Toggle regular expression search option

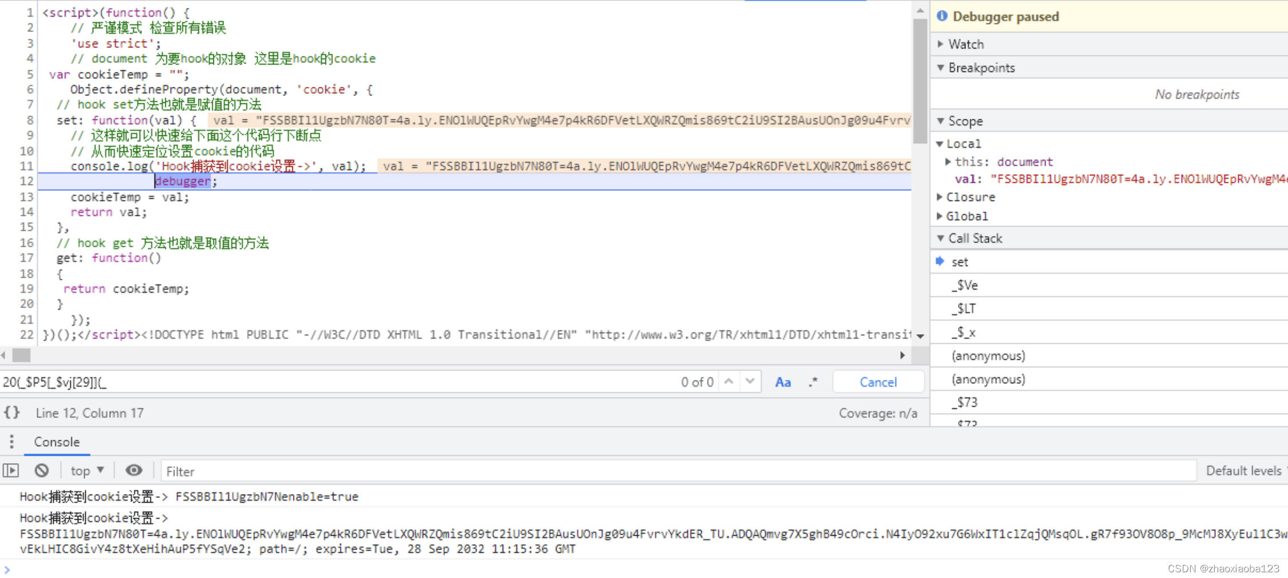(813, 382)
